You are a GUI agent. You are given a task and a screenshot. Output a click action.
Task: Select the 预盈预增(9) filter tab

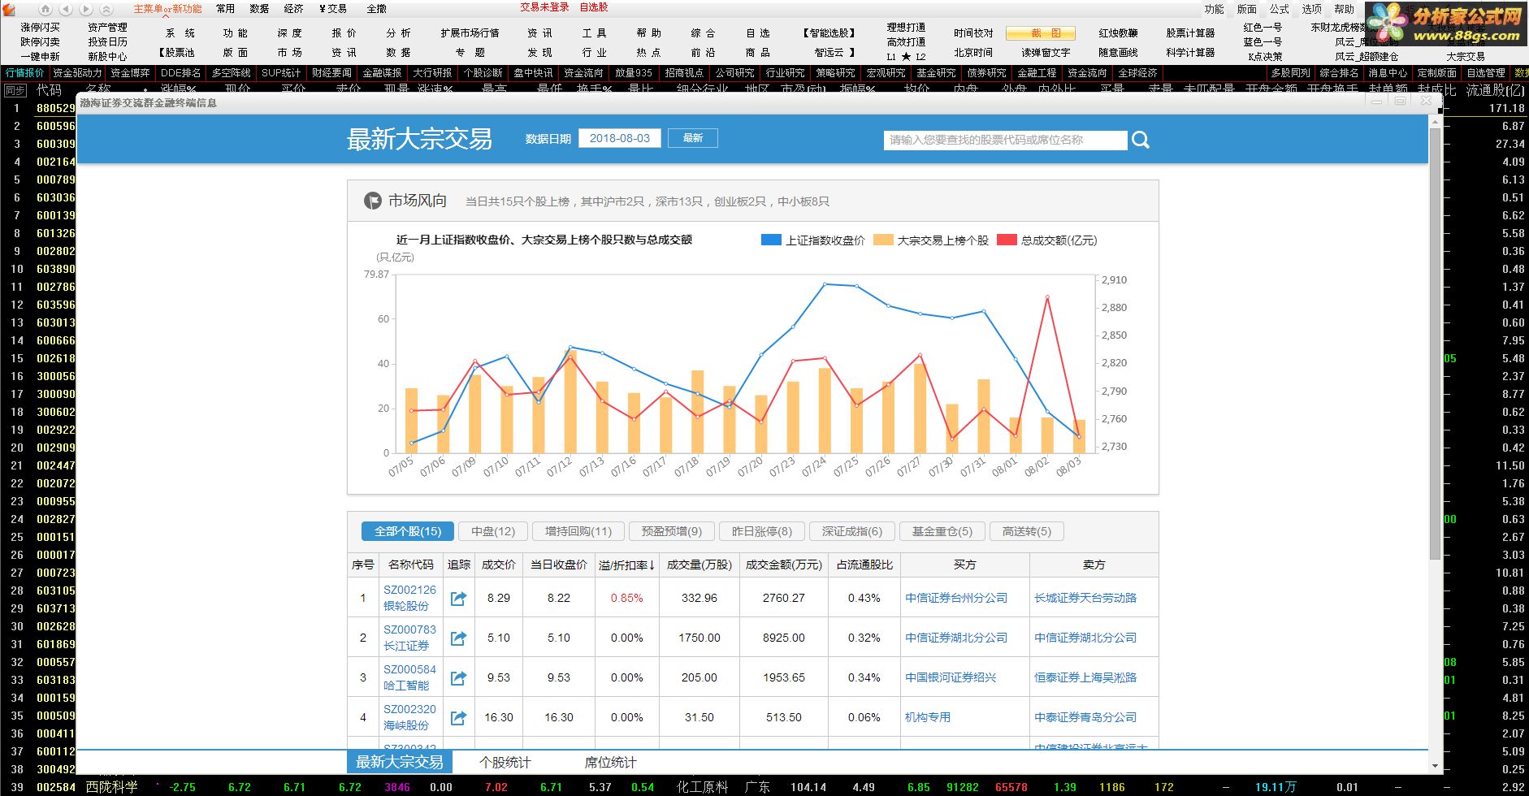(671, 531)
